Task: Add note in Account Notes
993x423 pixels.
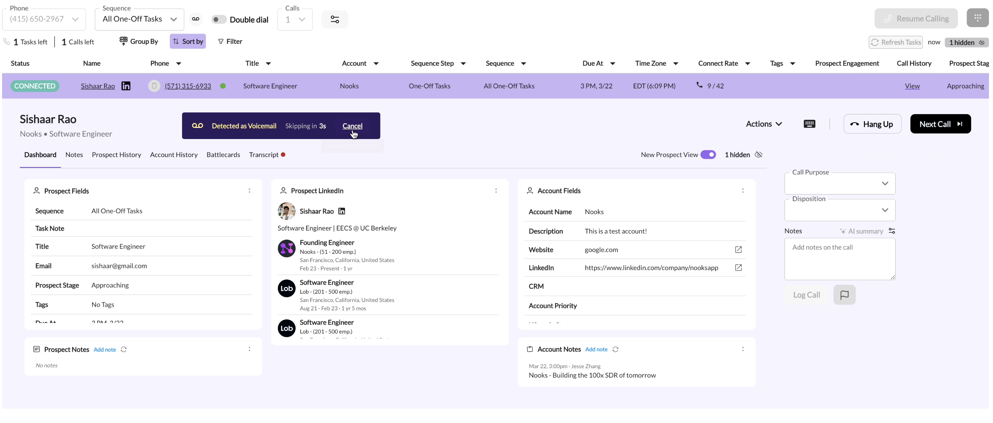Action: click(596, 349)
